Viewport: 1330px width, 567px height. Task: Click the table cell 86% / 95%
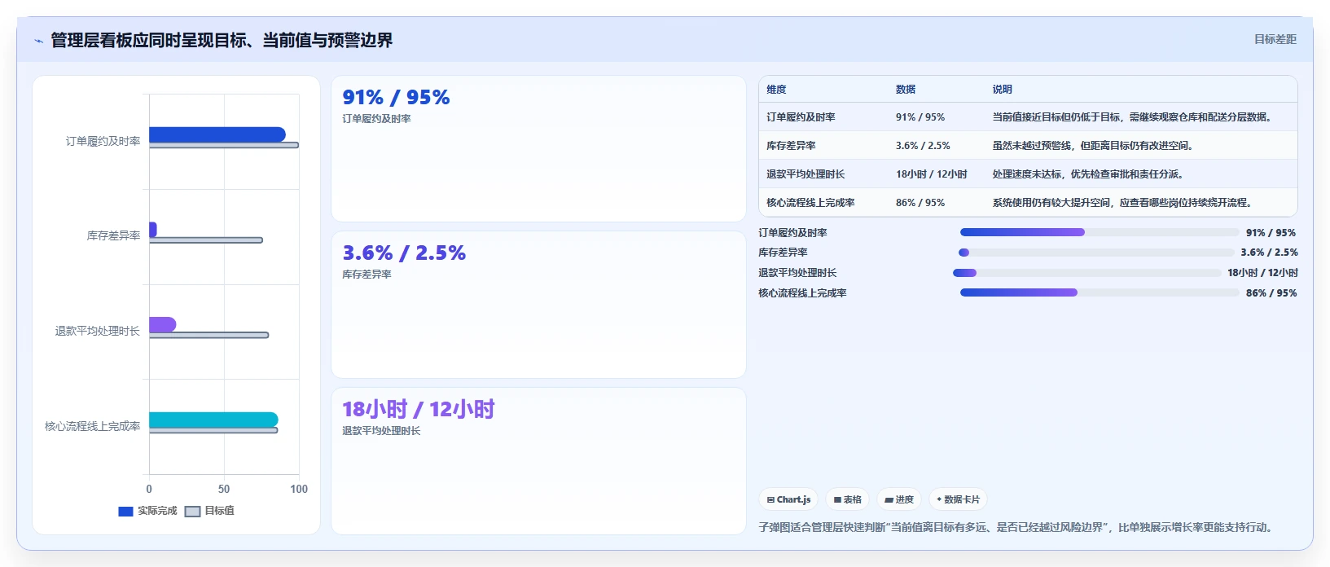point(920,203)
